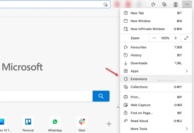Open Extensions from the menu
194x133 pixels.
(x=156, y=79)
